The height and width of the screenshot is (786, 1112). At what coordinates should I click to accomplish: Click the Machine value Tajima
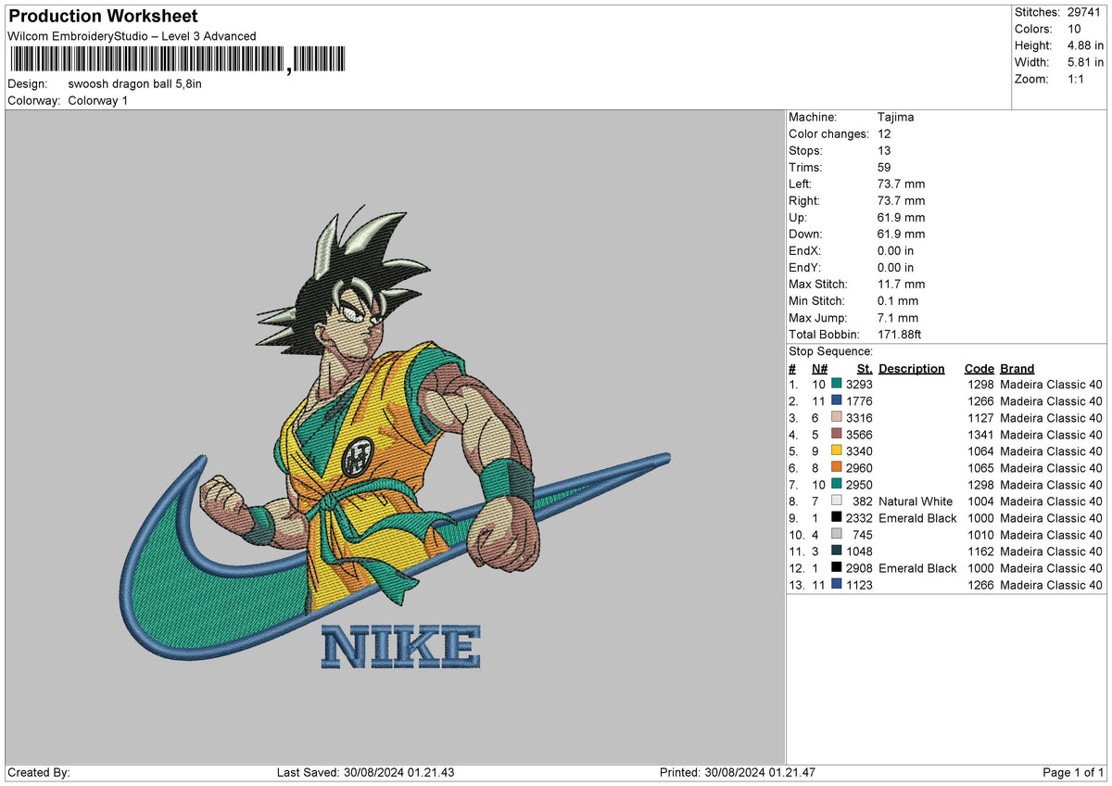point(895,117)
